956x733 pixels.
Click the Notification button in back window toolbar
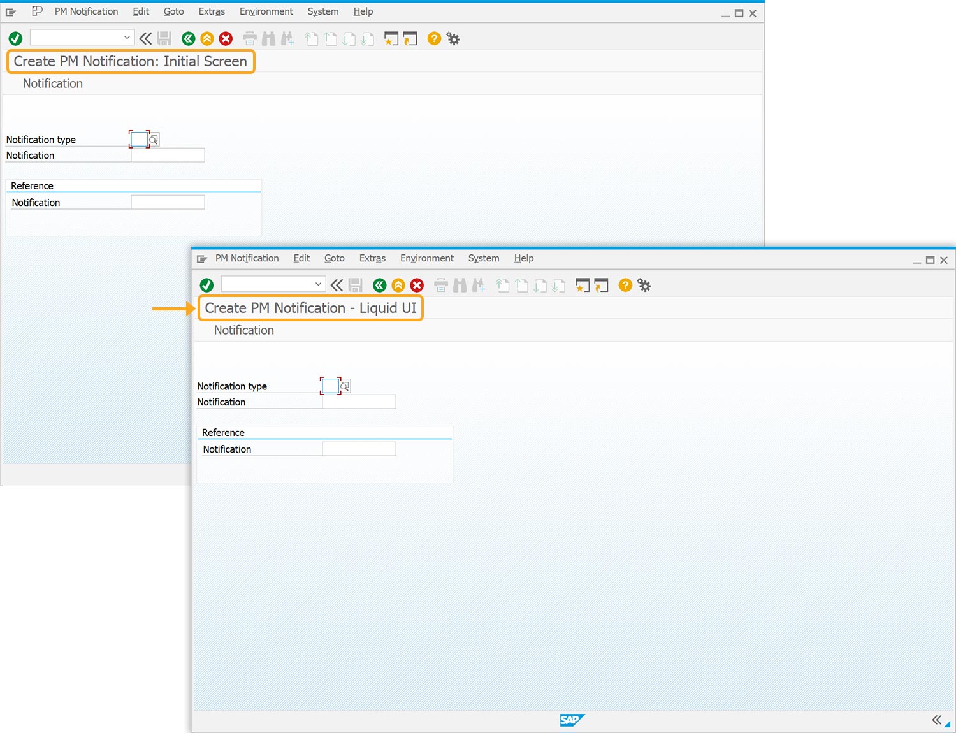53,83
